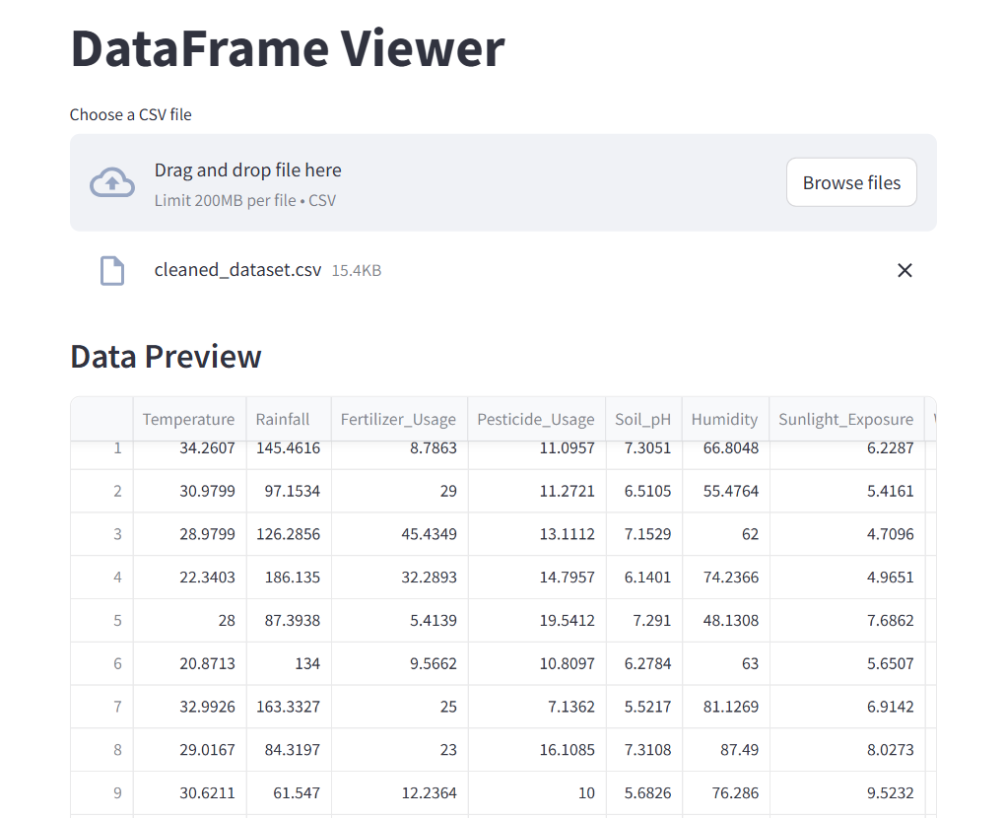Remove the uploaded cleaned_dataset.csv file

click(x=904, y=270)
